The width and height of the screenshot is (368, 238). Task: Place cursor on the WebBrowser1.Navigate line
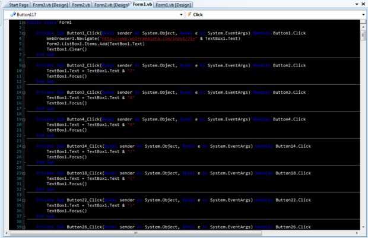143,39
